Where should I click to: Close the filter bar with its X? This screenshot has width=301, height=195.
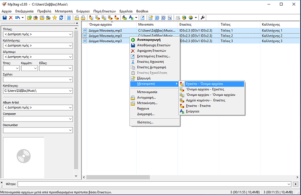(x=2, y=183)
